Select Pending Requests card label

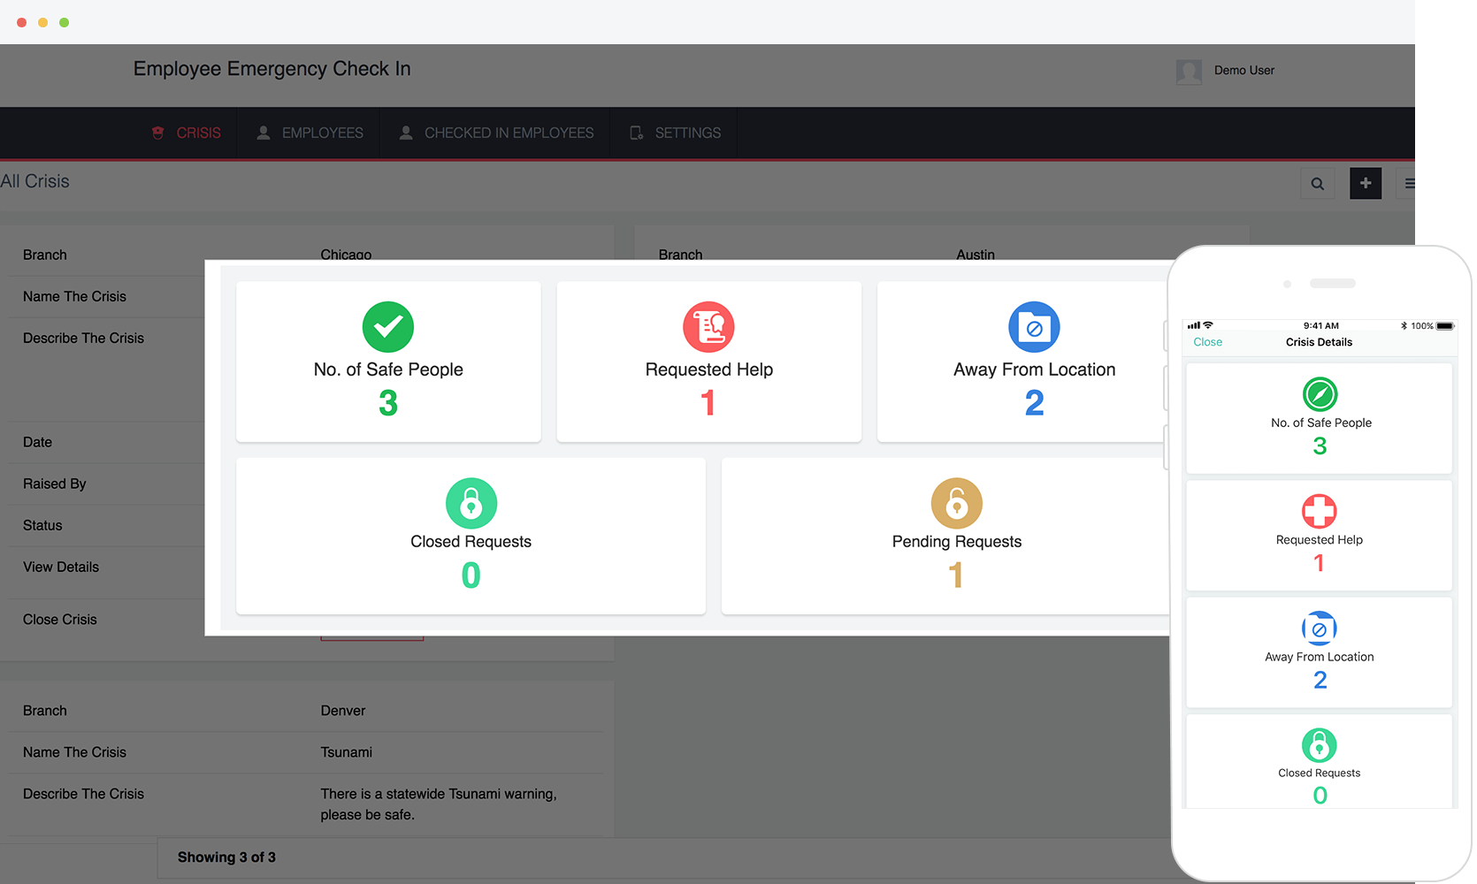click(957, 542)
